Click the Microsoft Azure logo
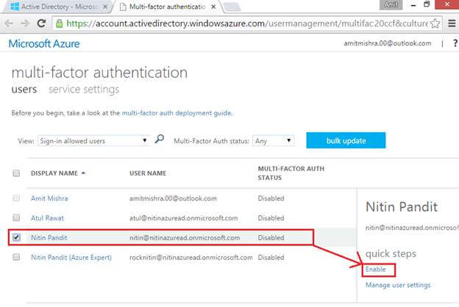 (x=44, y=43)
